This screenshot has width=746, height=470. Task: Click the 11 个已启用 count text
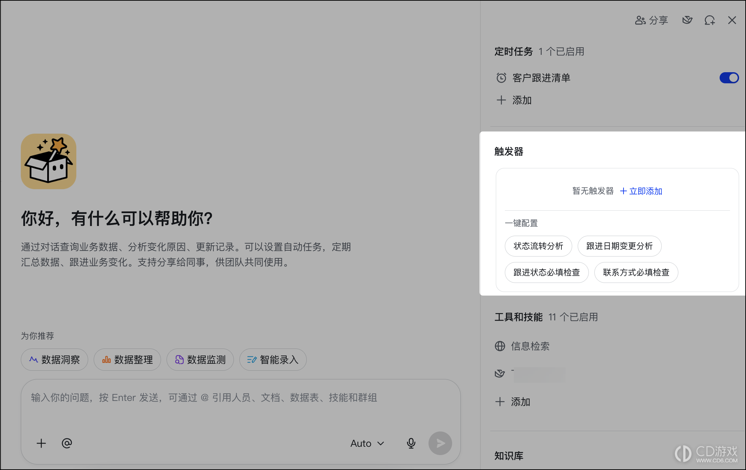pos(573,317)
